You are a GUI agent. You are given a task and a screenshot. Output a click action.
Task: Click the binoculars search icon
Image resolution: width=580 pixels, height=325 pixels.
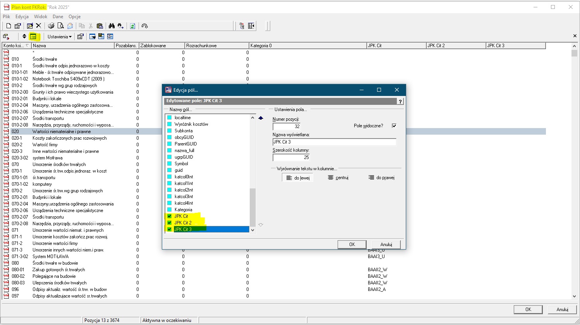pyautogui.click(x=112, y=26)
